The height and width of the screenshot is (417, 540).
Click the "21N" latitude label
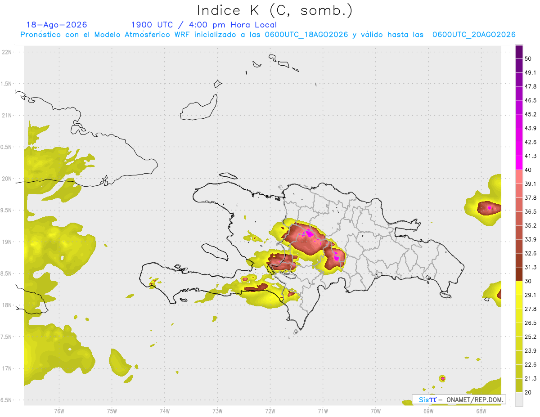tap(7, 115)
